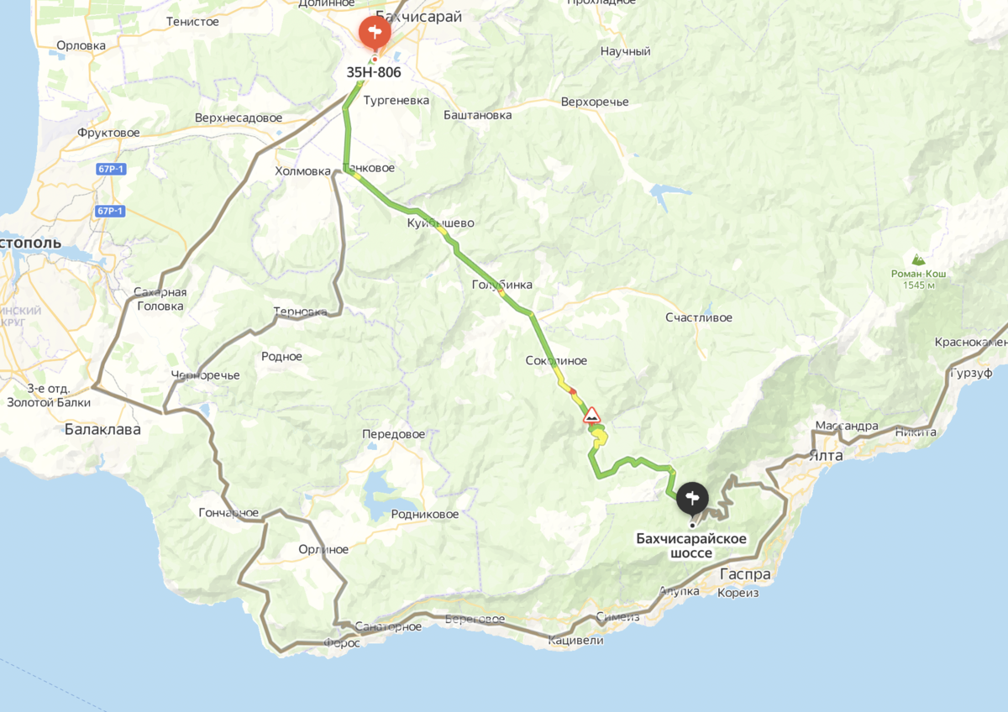Select the Соколиное village label
1008x712 pixels.
[556, 360]
